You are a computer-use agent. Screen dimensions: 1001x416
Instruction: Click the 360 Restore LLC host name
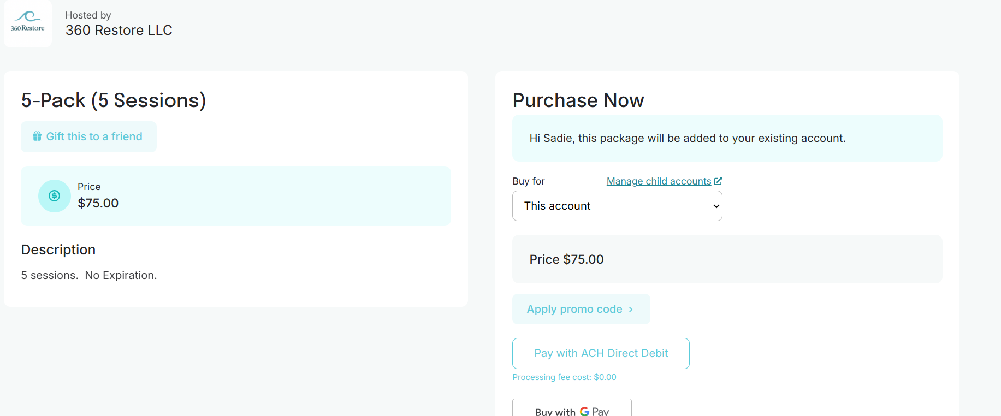[119, 30]
